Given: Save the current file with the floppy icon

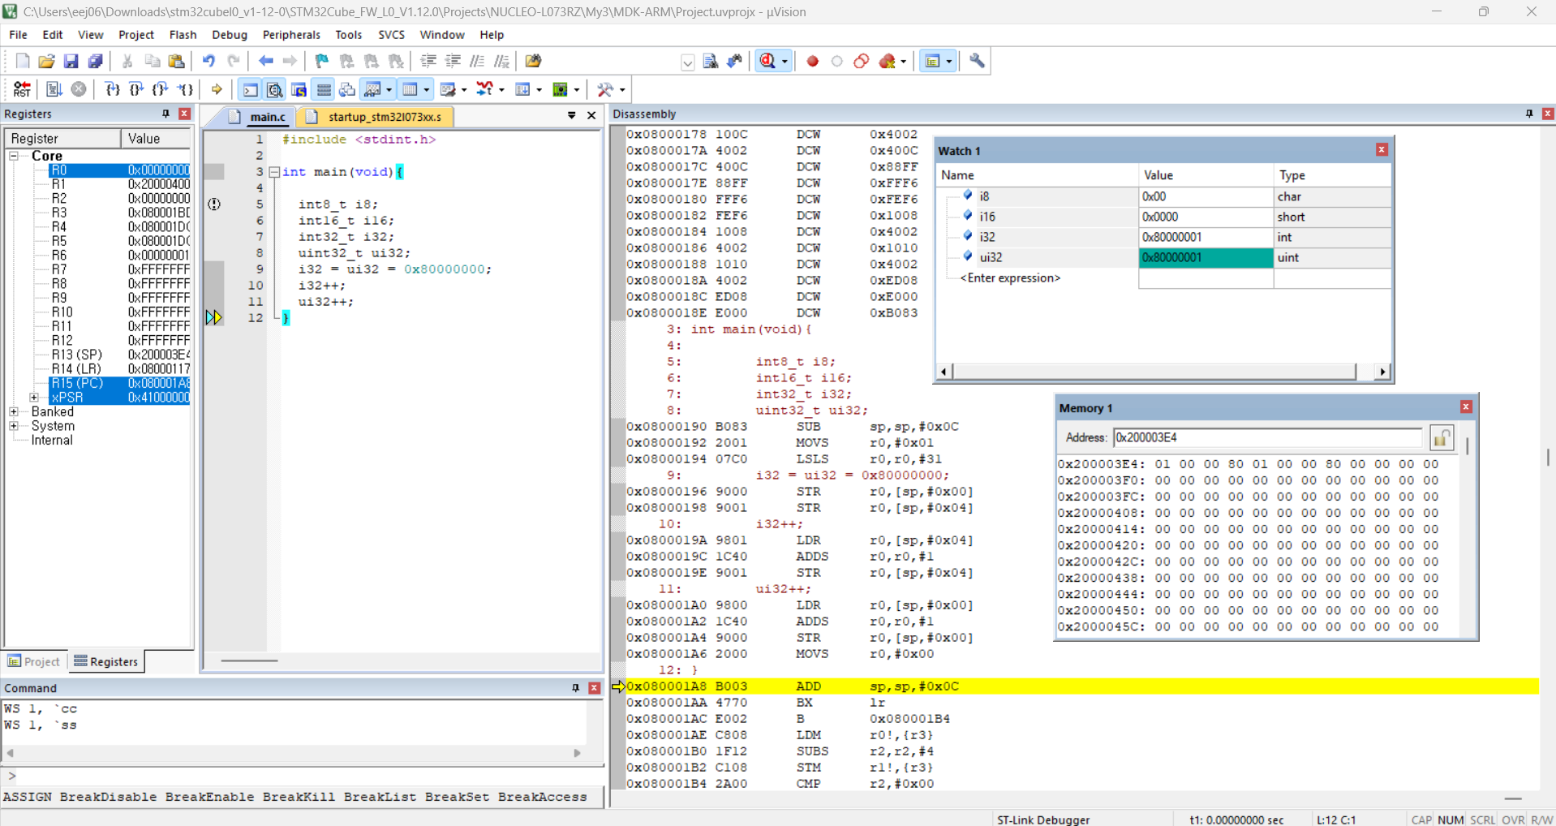Looking at the screenshot, I should pyautogui.click(x=71, y=61).
